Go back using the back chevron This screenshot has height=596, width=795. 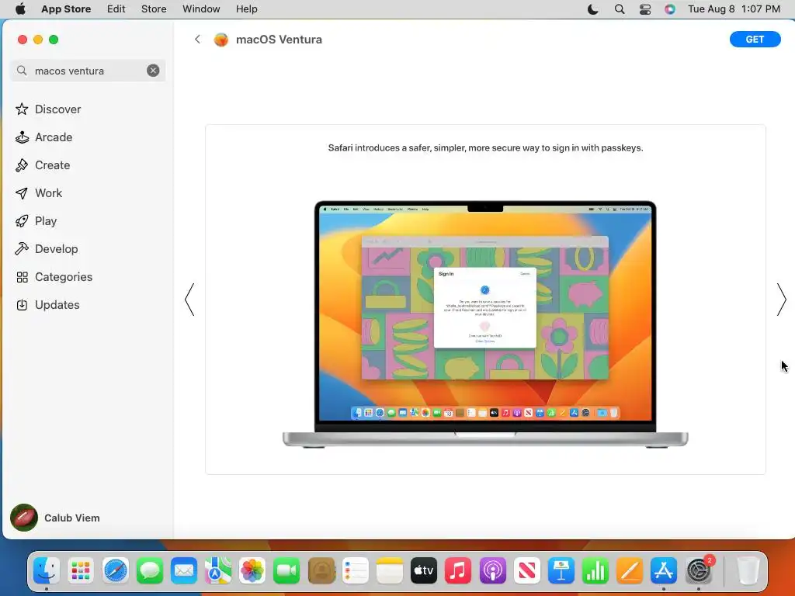198,40
